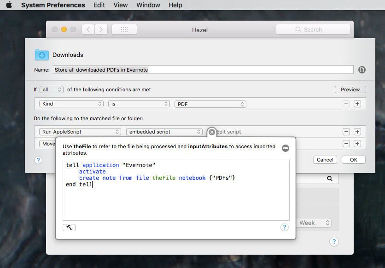The height and width of the screenshot is (268, 385).
Task: Open Hazel window help button
Action: click(334, 241)
